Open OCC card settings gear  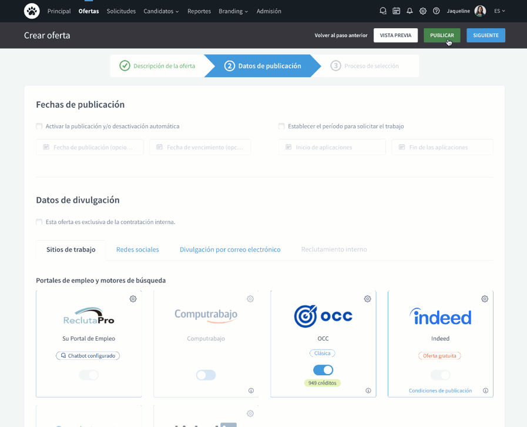point(367,299)
